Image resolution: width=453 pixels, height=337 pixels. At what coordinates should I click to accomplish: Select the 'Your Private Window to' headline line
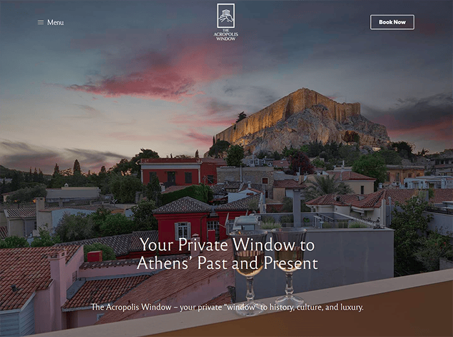coord(227,245)
